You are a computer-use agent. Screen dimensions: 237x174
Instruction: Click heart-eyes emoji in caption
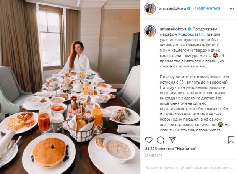(215, 56)
